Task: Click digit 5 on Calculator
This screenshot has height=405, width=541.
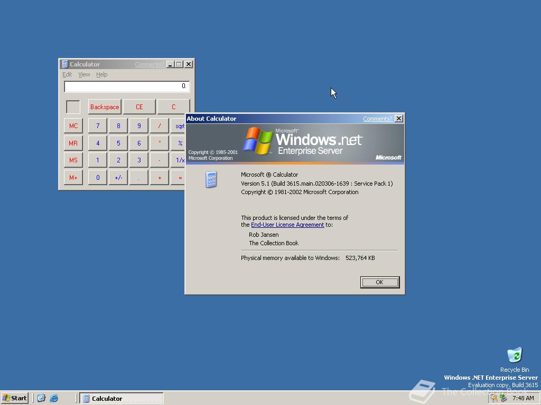Action: (118, 143)
